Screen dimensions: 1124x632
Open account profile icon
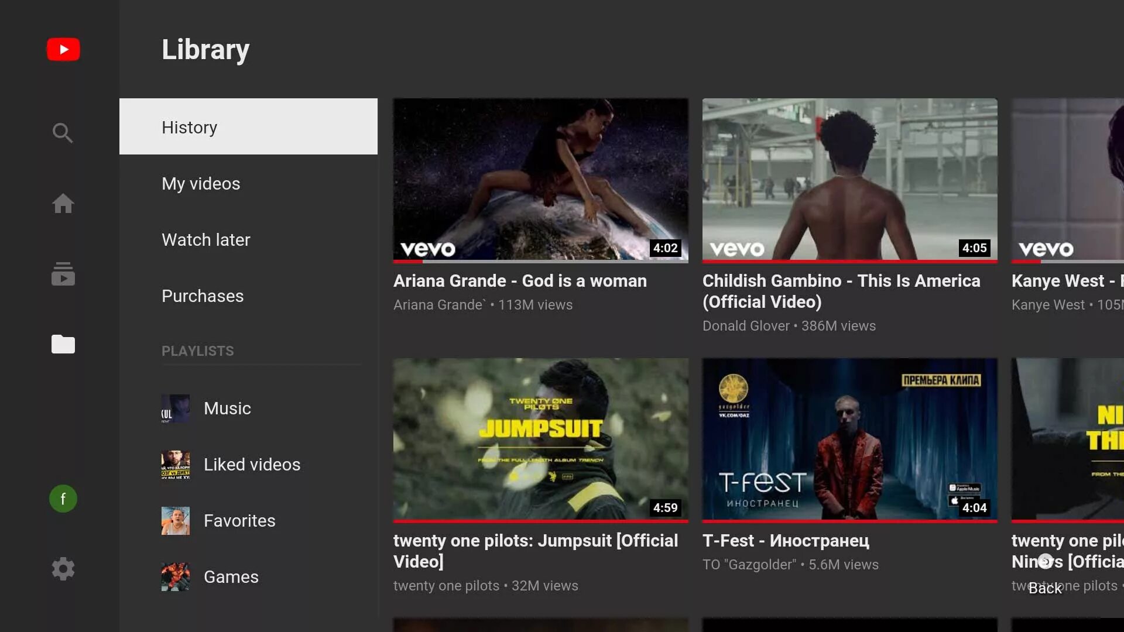[x=63, y=499]
